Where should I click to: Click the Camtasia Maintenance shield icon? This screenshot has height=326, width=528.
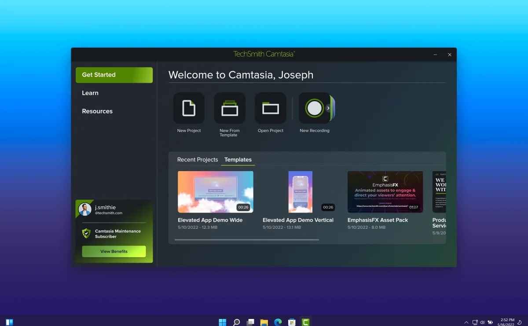click(x=86, y=233)
